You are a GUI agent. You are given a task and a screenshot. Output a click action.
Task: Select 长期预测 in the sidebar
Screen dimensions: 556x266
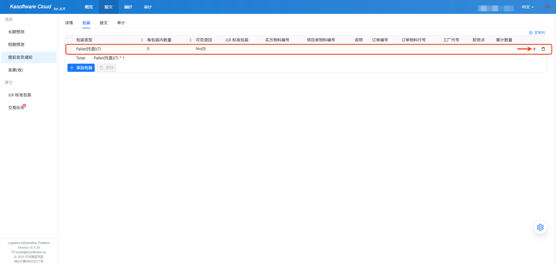click(16, 32)
